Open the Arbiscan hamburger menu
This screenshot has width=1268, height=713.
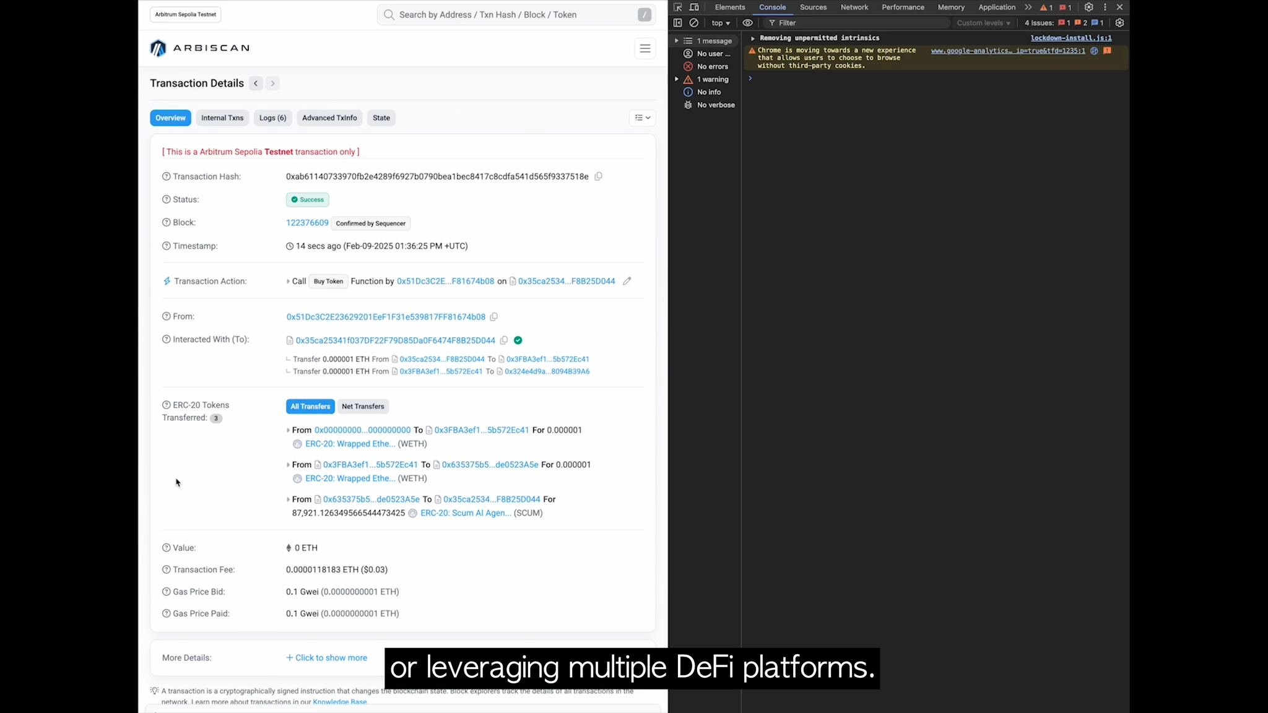[x=645, y=48]
